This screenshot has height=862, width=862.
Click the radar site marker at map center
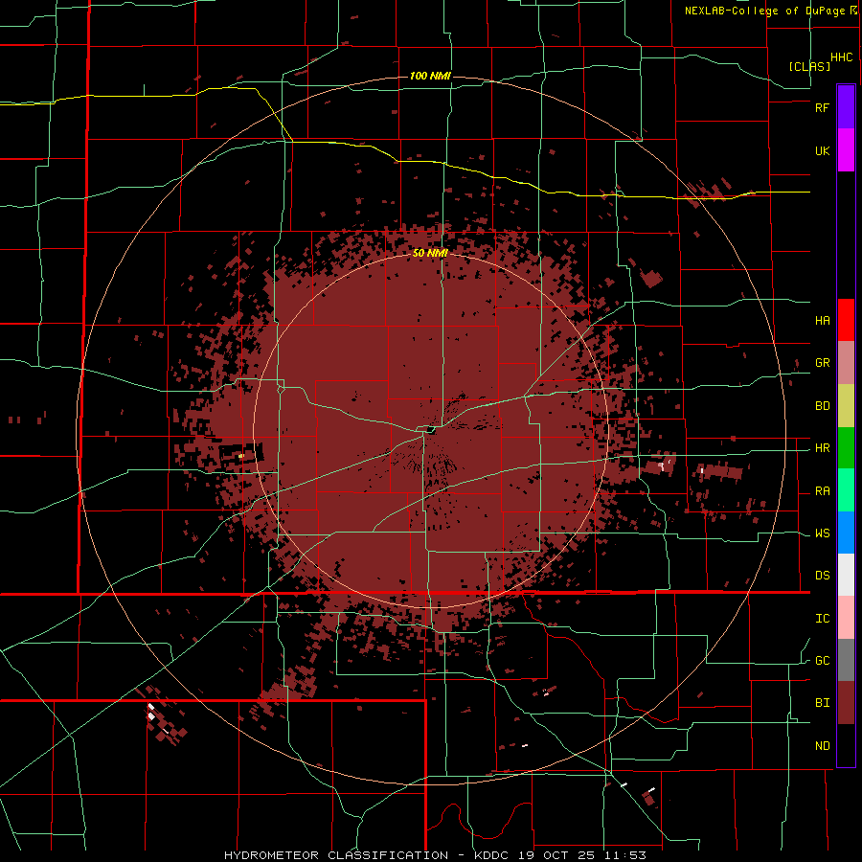coord(430,429)
